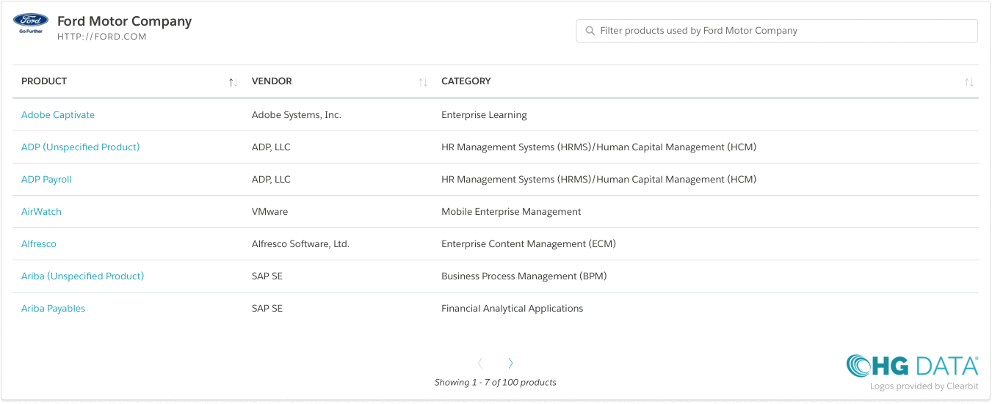The height and width of the screenshot is (404, 992).
Task: Select Enterprise Learning category cell
Action: pyautogui.click(x=484, y=114)
